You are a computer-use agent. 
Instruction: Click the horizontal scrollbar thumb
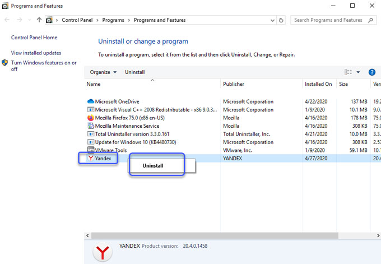pos(215,235)
